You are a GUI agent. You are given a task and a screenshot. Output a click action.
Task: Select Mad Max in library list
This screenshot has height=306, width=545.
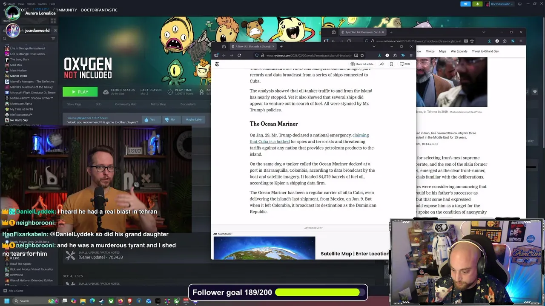[16, 65]
